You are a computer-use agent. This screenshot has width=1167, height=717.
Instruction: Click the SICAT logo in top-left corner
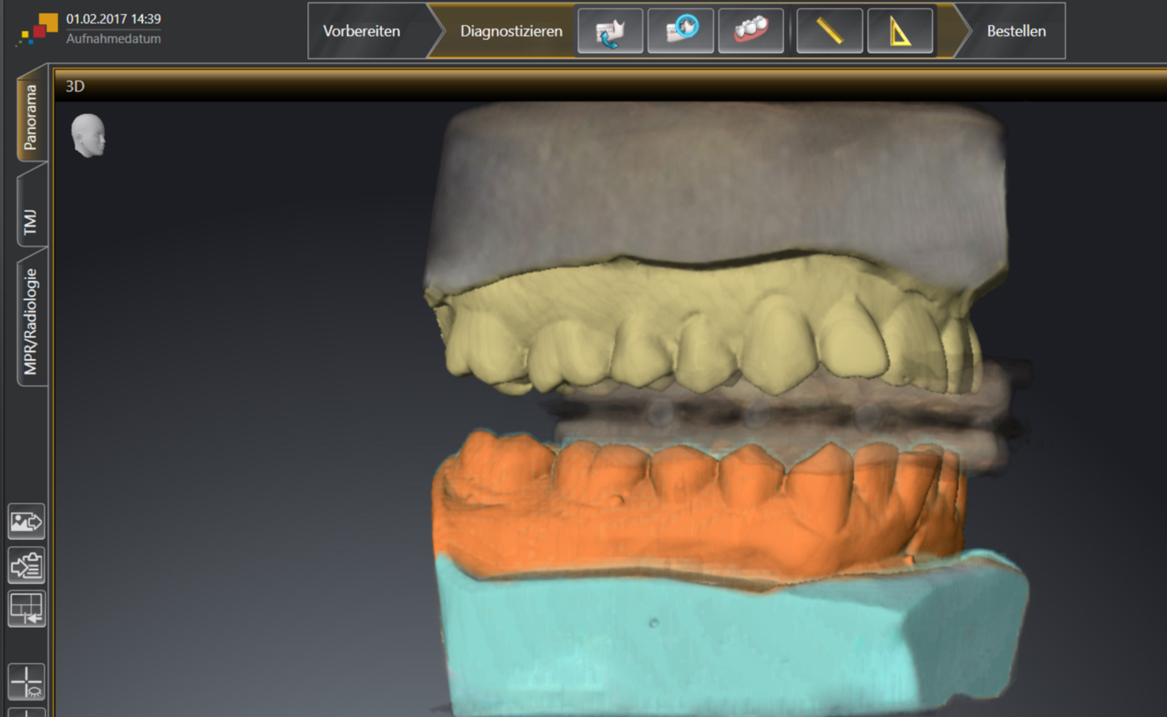click(38, 29)
